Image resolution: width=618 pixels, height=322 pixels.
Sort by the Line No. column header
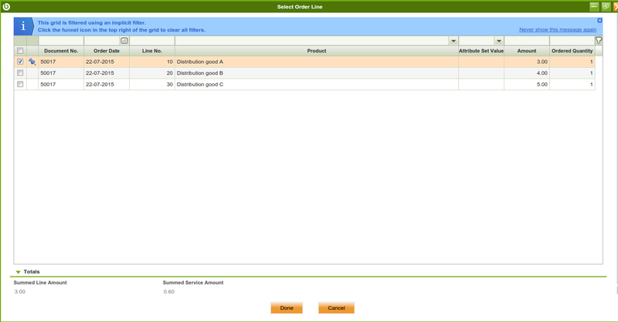pos(152,51)
